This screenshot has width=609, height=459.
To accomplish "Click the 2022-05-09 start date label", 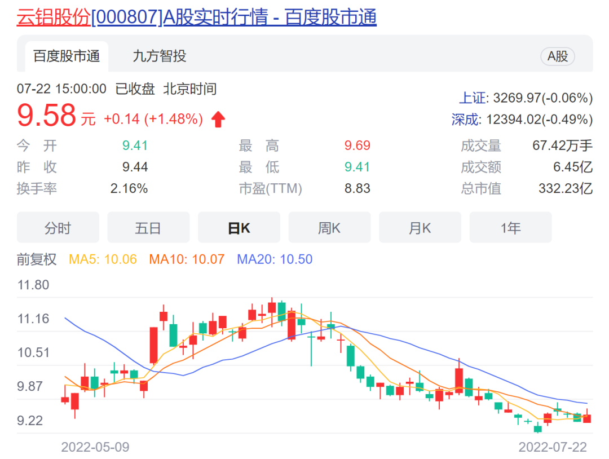I will click(x=95, y=447).
